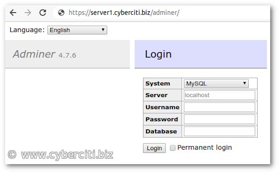Click the address bar URL
Viewport: 279px width, 173px height.
tap(124, 13)
